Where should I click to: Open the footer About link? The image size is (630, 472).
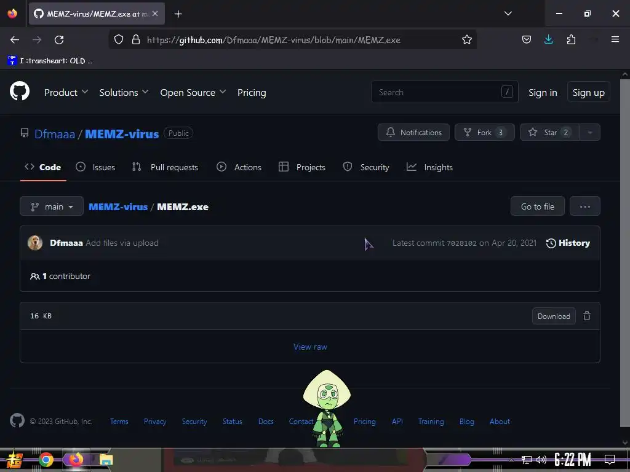point(500,422)
